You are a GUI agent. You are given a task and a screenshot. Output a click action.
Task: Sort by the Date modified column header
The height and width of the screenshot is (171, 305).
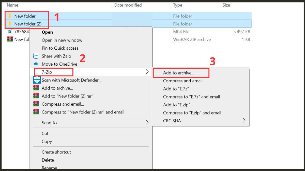128,5
